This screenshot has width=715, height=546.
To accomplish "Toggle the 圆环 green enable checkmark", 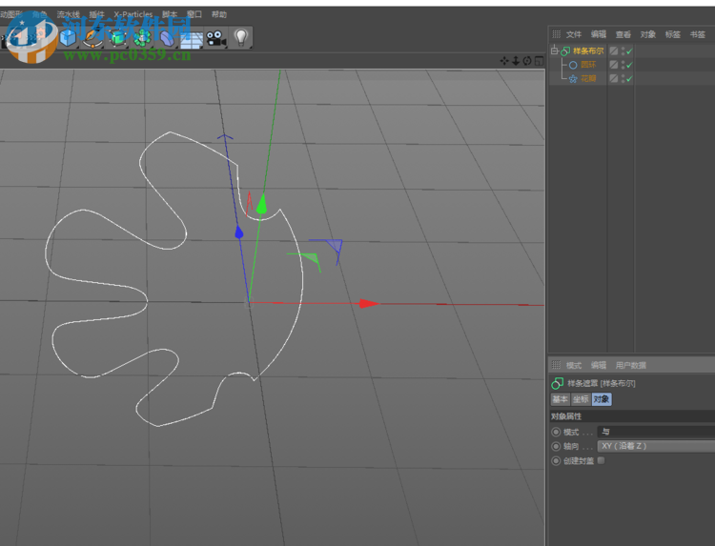I will pos(629,65).
